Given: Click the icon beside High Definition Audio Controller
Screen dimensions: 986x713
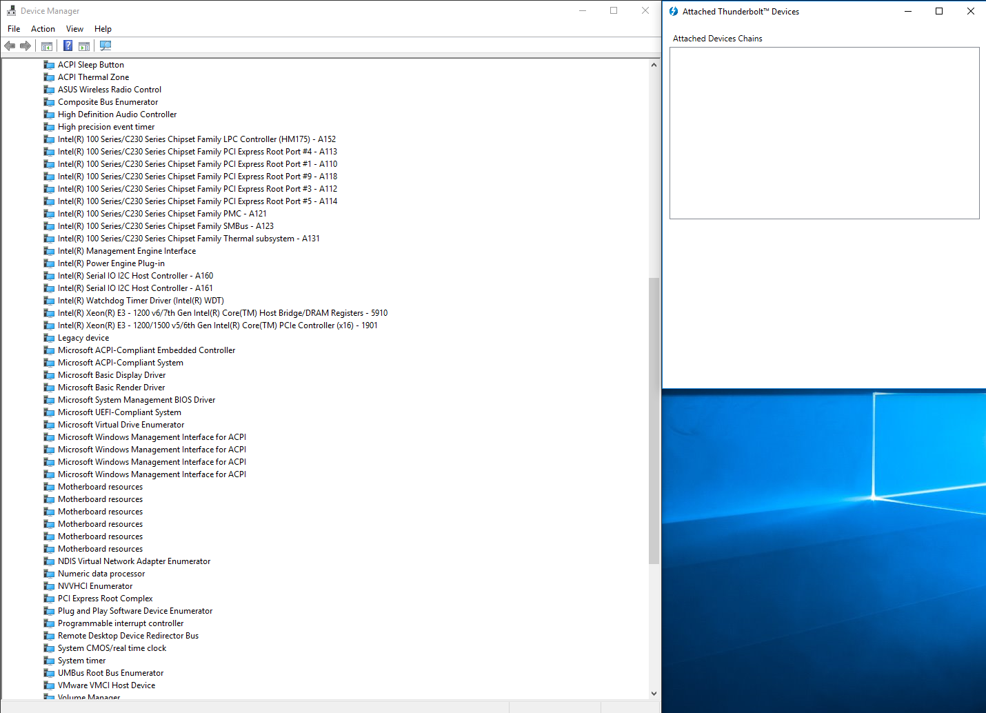Looking at the screenshot, I should point(49,114).
